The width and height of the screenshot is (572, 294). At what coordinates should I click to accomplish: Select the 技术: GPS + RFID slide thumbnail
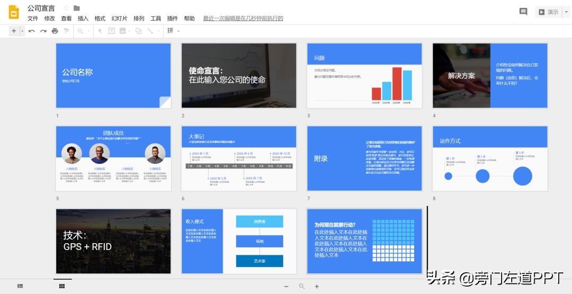tap(113, 241)
